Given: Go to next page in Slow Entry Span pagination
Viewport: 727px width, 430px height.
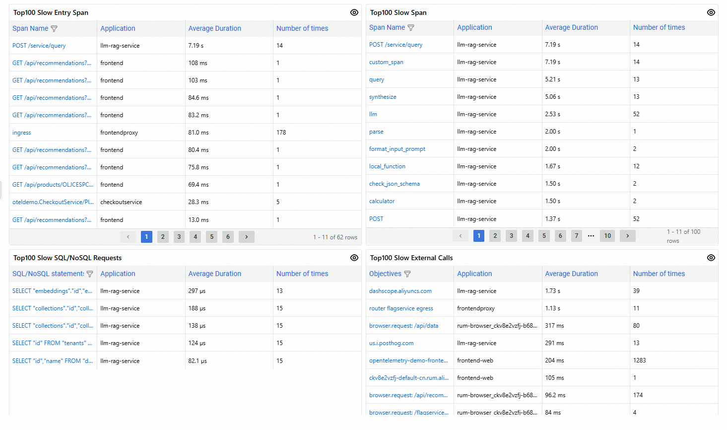Looking at the screenshot, I should click(247, 237).
